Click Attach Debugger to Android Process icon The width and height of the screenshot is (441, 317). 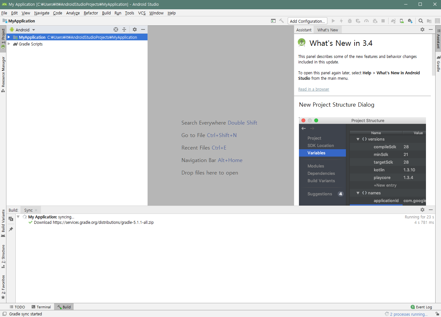tap(375, 21)
